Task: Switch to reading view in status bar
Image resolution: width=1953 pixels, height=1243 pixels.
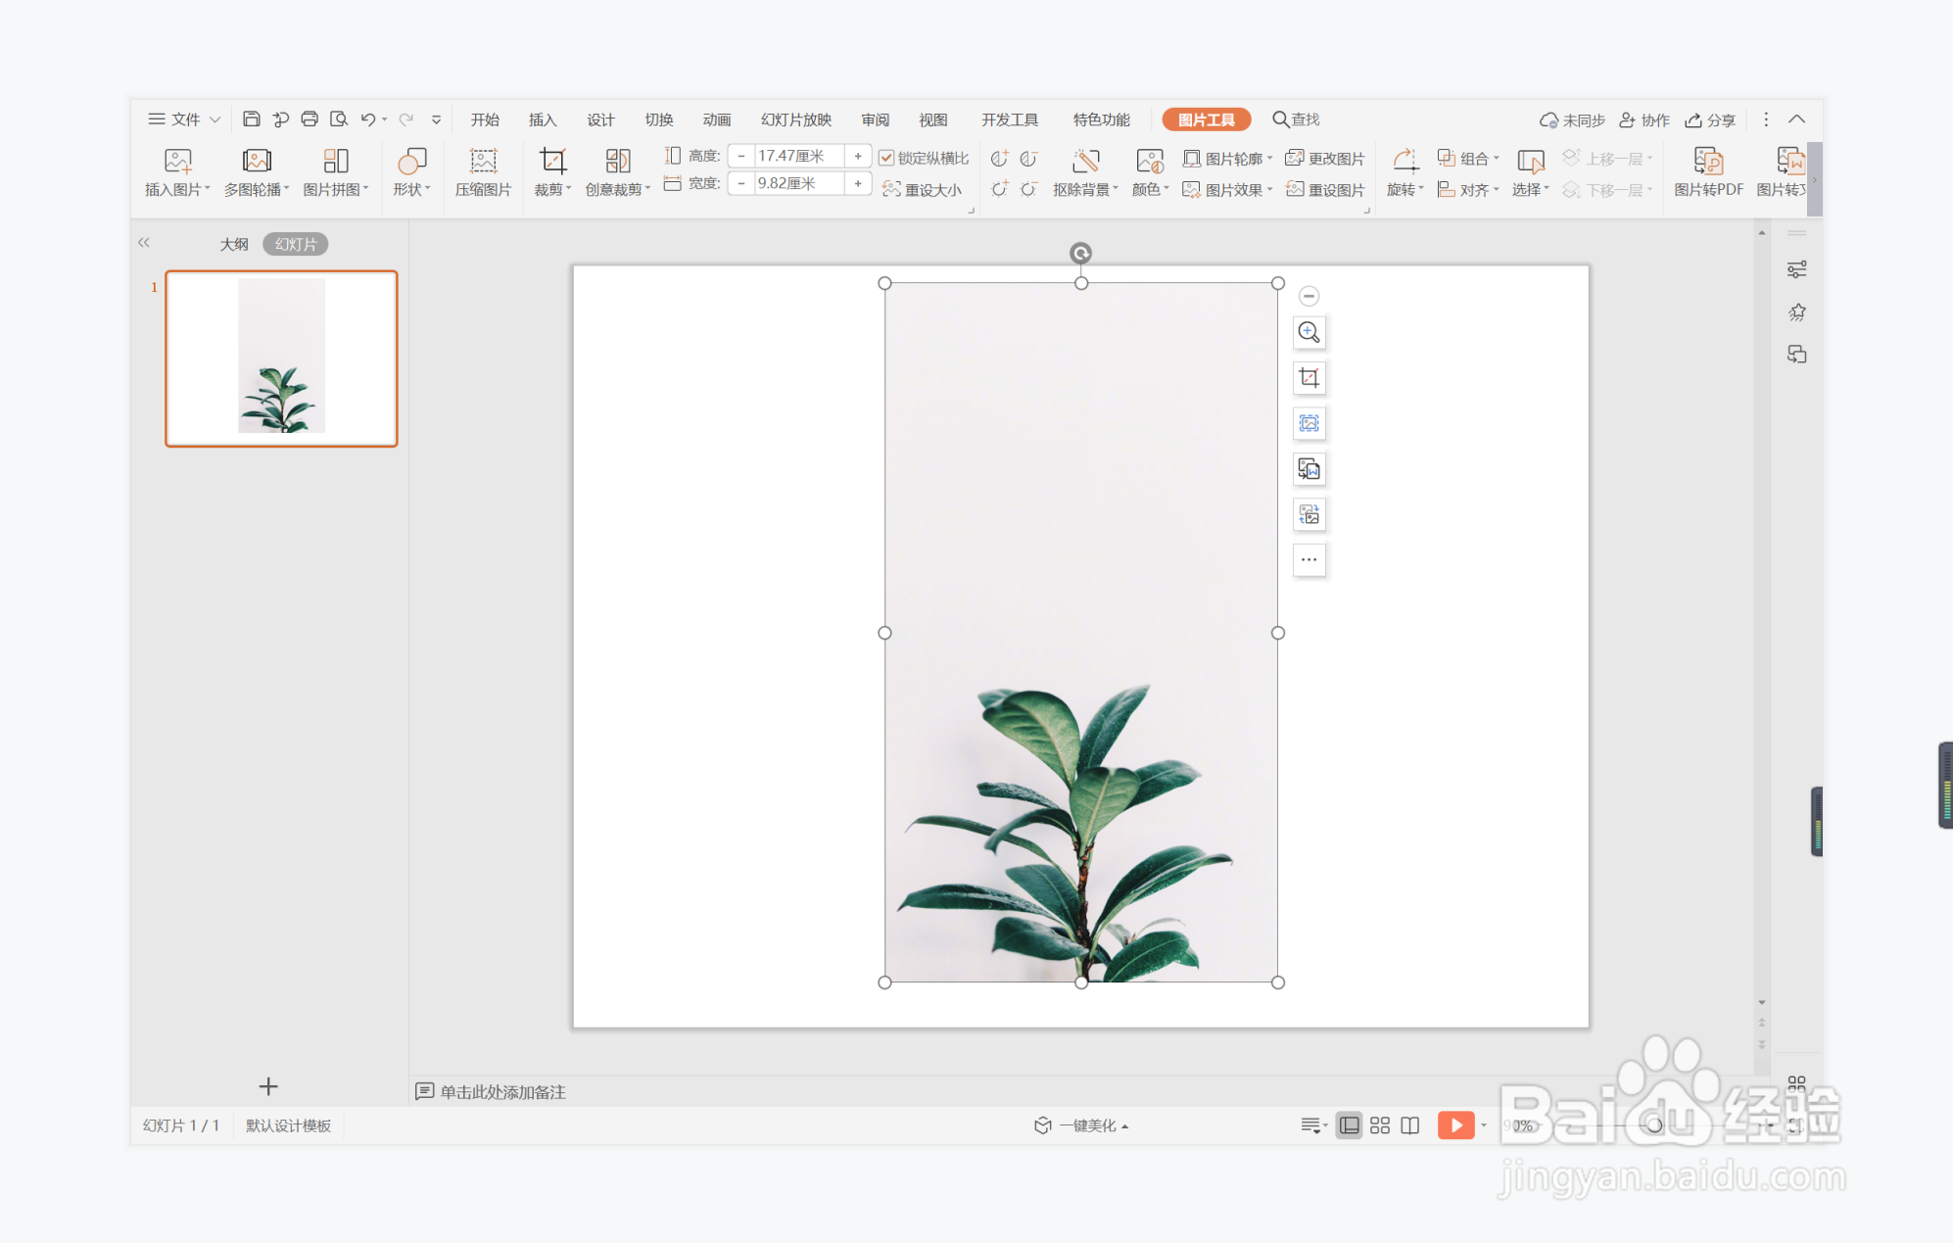Action: (1409, 1125)
